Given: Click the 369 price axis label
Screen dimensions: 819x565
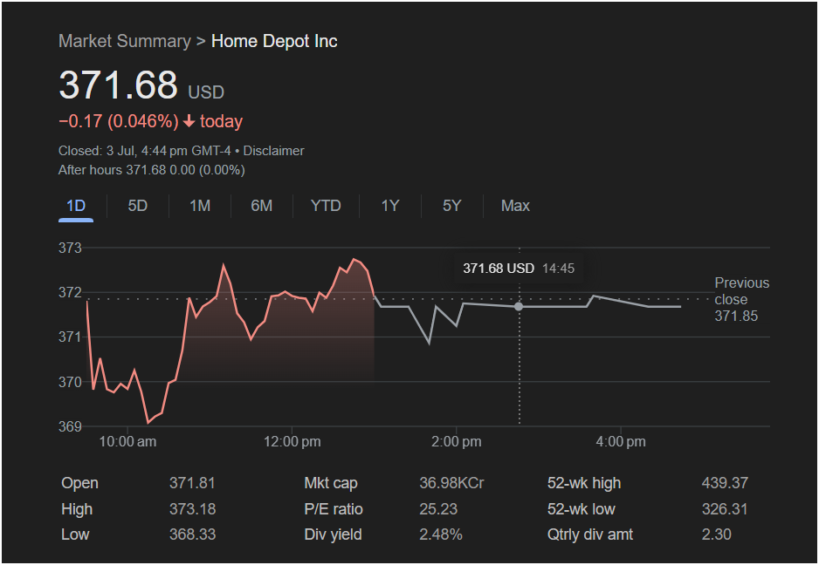Looking at the screenshot, I should click(x=70, y=426).
